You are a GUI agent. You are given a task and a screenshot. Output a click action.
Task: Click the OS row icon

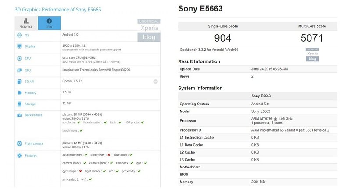pos(19,35)
